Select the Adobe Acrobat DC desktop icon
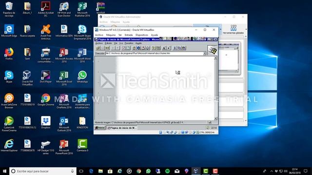This screenshot has width=312, height=175. 46,9
